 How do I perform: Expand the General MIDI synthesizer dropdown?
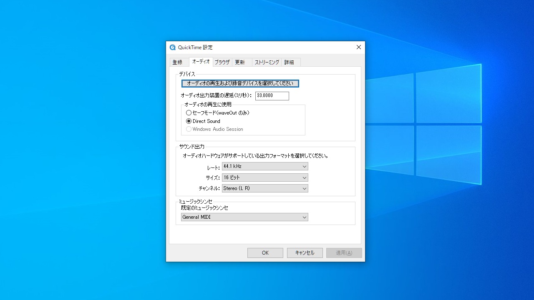244,217
